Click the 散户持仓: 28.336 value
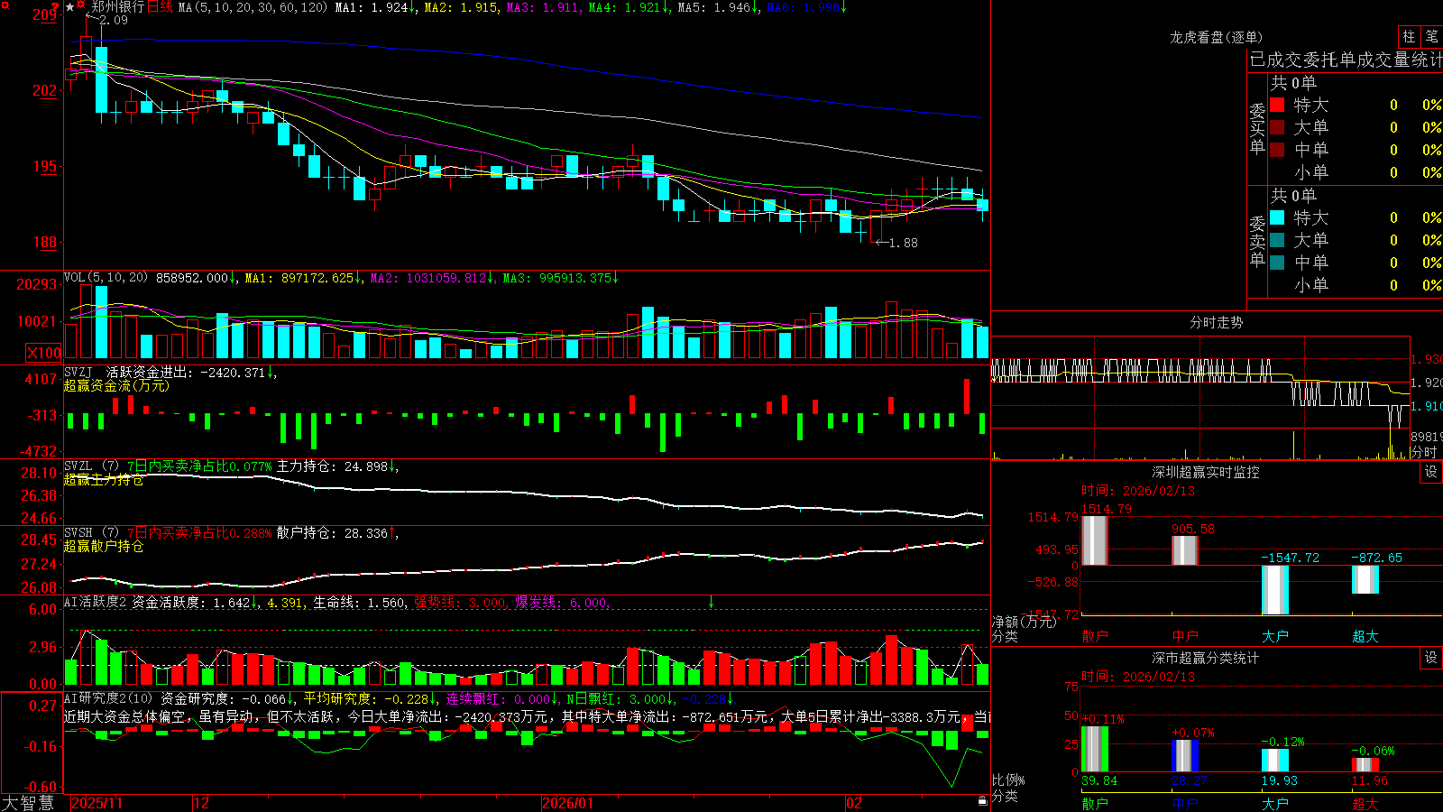 pos(333,533)
